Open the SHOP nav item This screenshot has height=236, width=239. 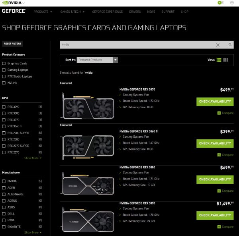[x=184, y=12]
